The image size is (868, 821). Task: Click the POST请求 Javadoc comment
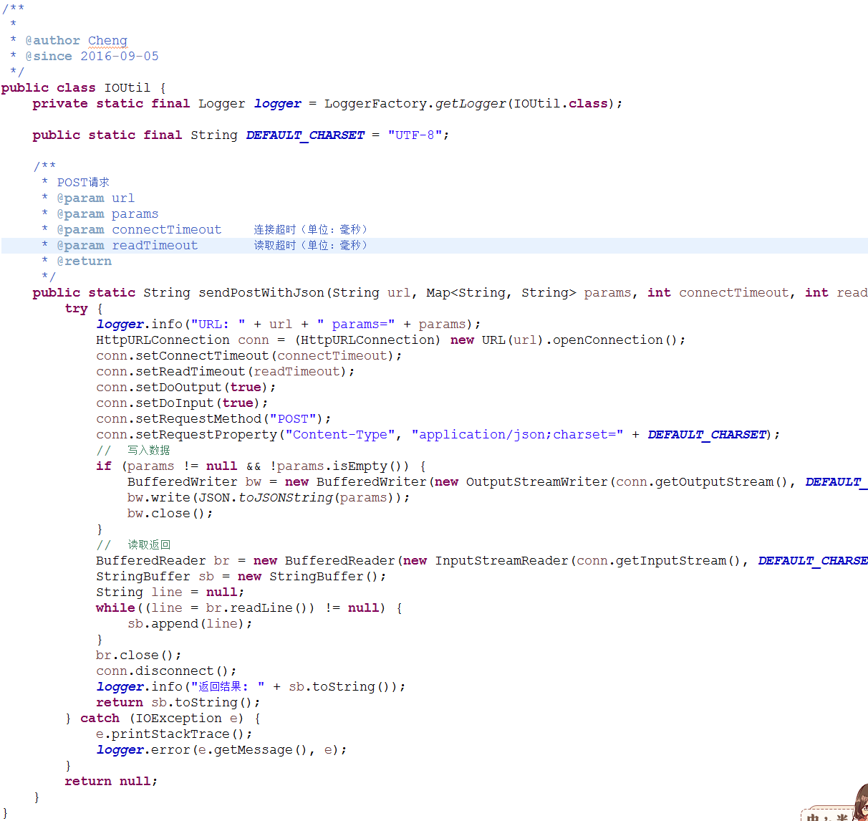83,183
